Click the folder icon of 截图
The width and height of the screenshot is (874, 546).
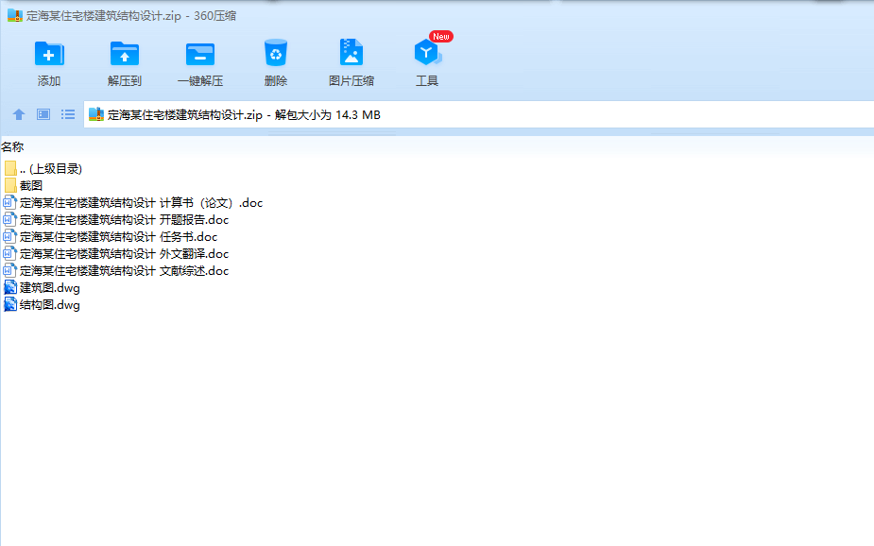(10, 185)
